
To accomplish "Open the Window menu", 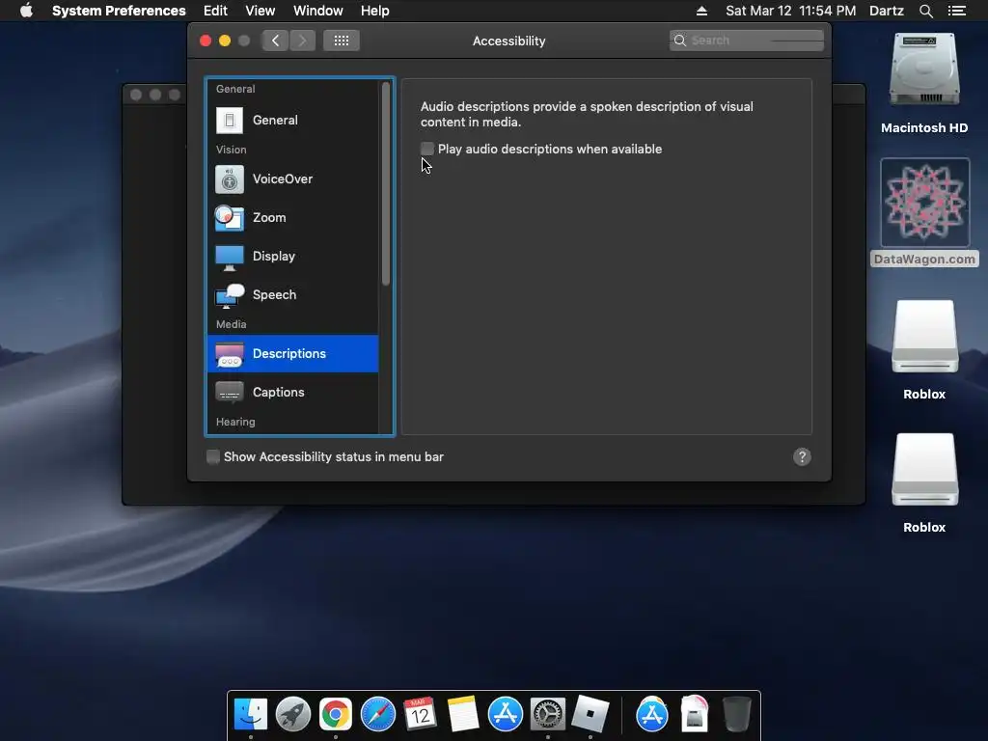I will (x=318, y=11).
